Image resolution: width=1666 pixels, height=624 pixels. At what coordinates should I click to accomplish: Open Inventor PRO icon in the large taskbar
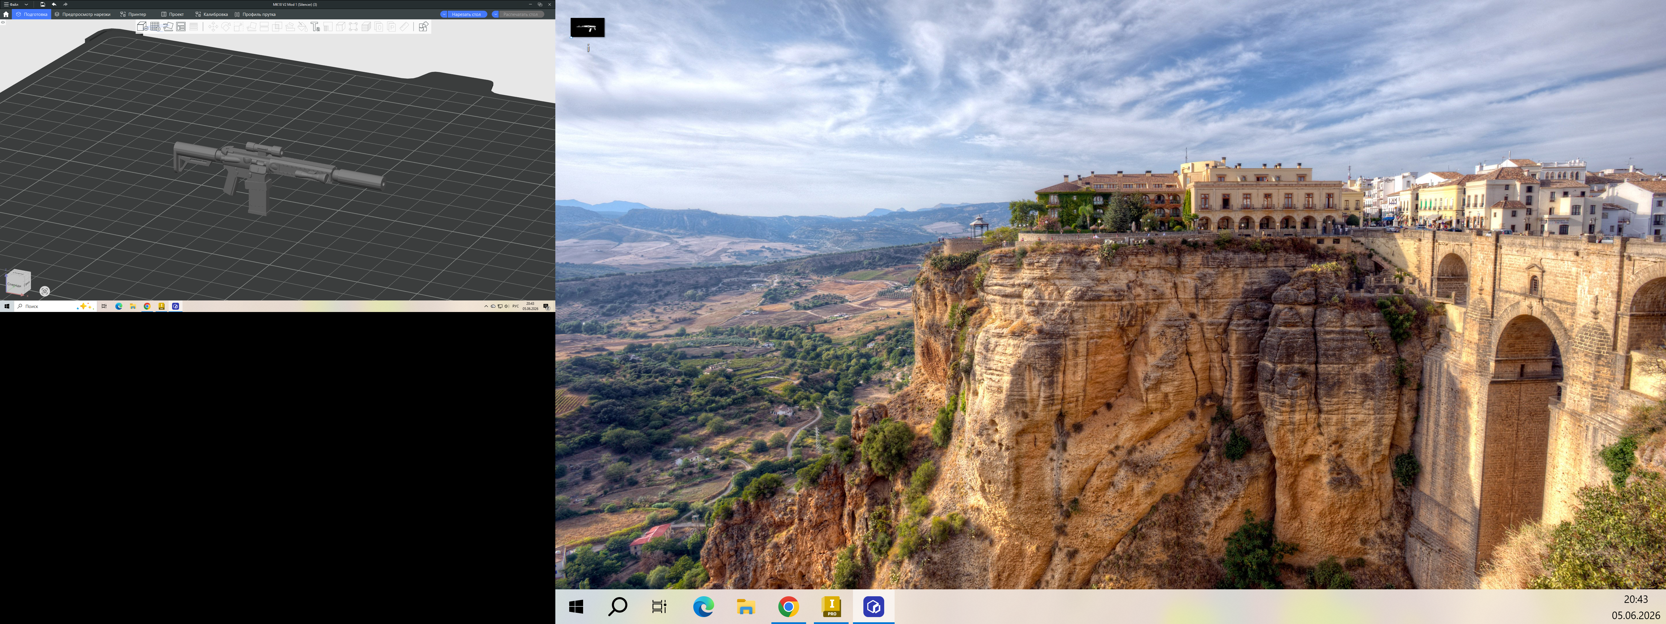tap(831, 607)
